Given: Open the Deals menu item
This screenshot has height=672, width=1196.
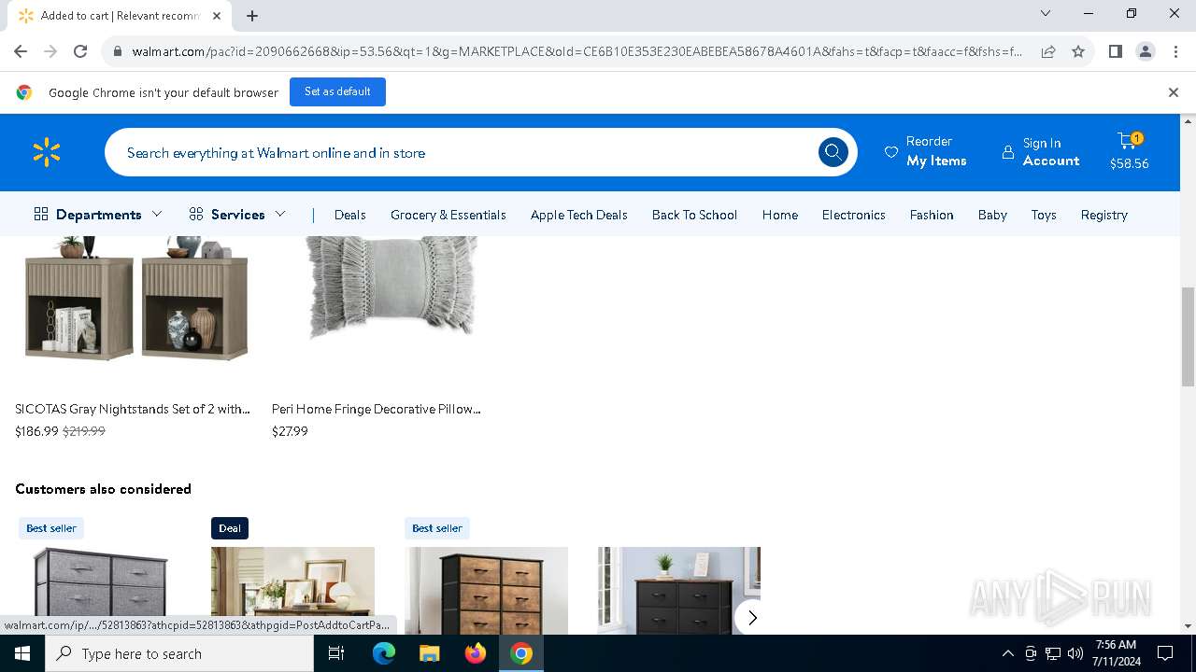Looking at the screenshot, I should pyautogui.click(x=349, y=215).
